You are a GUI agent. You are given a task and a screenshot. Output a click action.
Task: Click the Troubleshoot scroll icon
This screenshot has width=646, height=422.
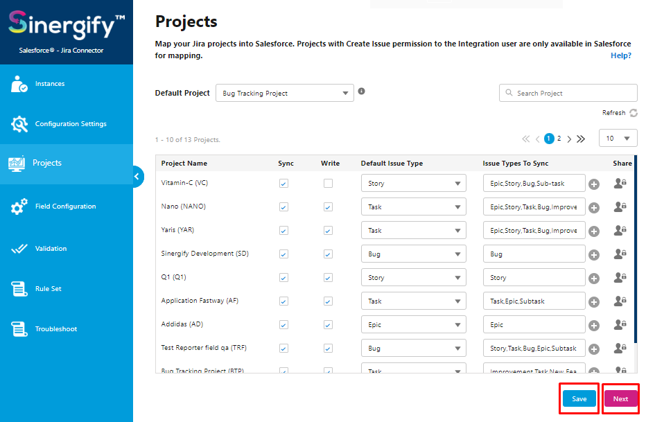pos(19,329)
